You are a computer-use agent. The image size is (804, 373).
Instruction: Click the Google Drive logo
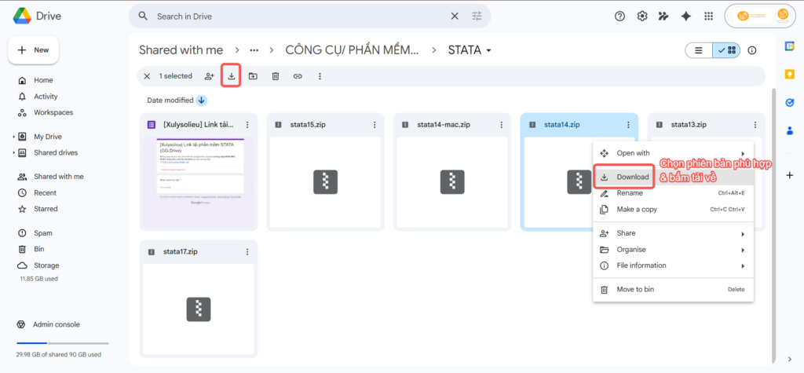(23, 16)
